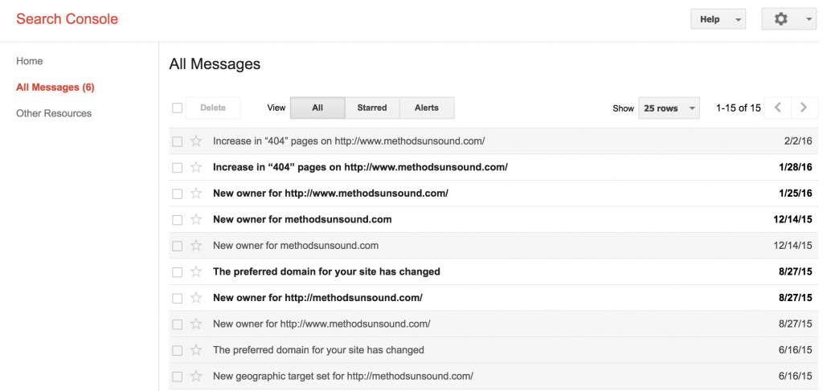This screenshot has width=823, height=391.
Task: Toggle the select-all messages checkbox
Action: tap(178, 108)
